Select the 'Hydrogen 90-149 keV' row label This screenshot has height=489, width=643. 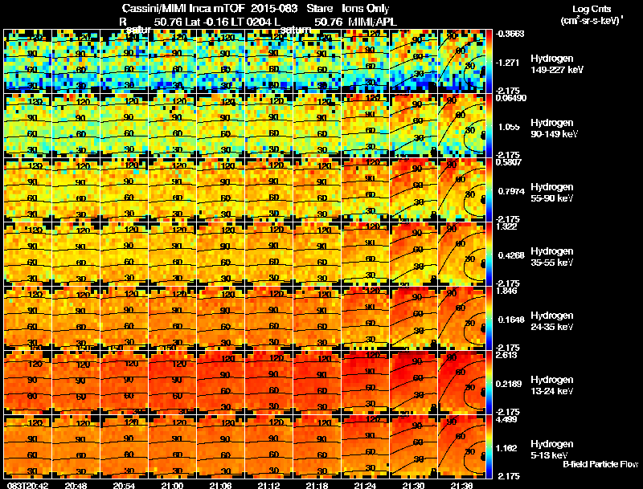click(552, 128)
